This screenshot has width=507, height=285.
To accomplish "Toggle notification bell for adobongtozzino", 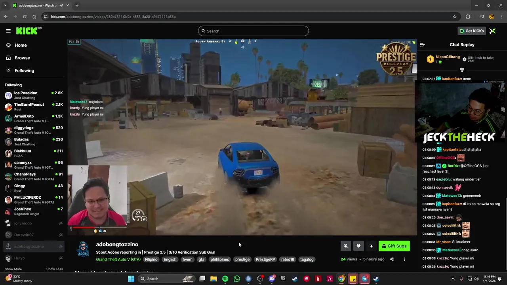I will click(x=346, y=246).
